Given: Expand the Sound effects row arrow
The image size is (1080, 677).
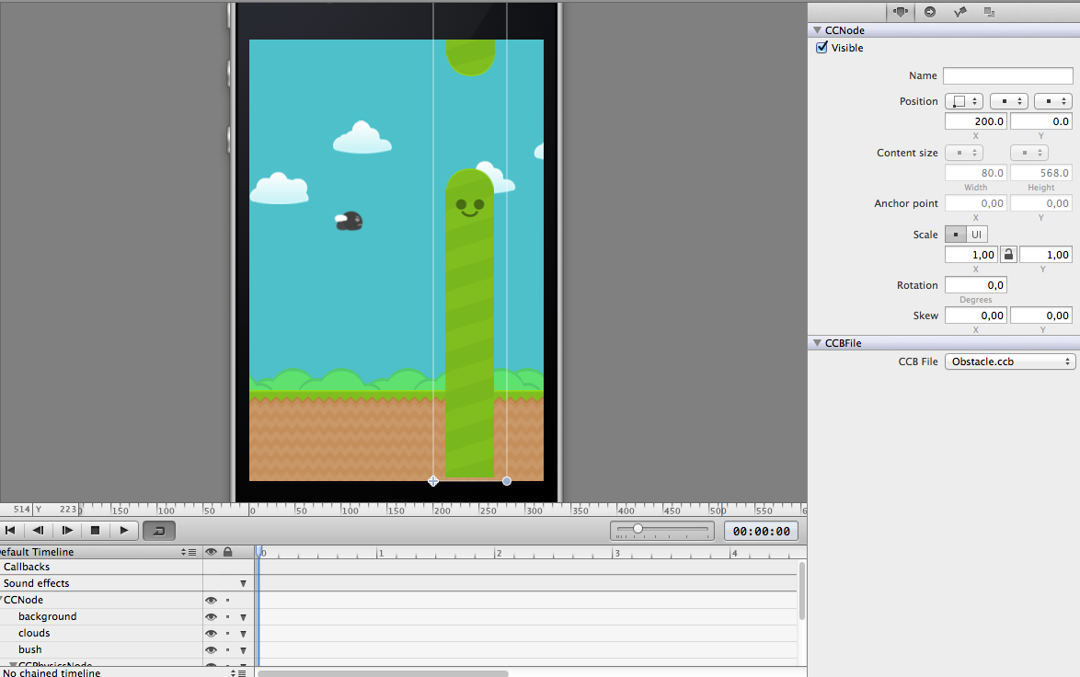Looking at the screenshot, I should coord(243,584).
